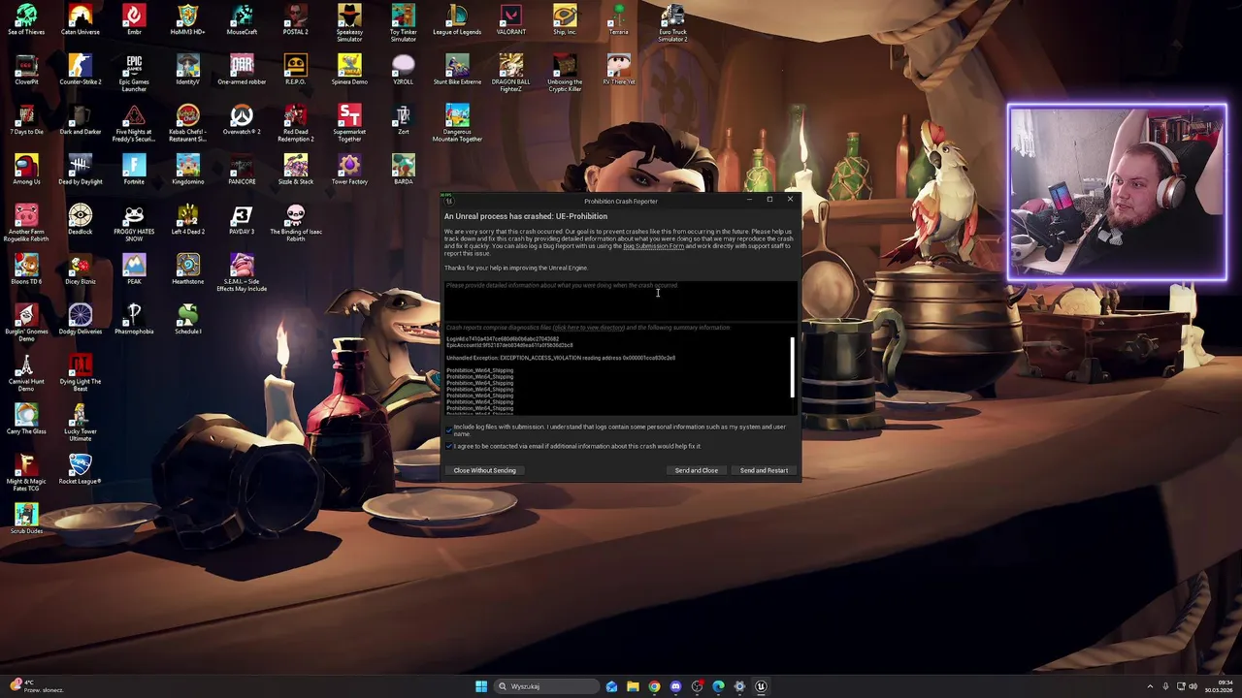The width and height of the screenshot is (1242, 698).
Task: Open Microsoft Edge from taskbar
Action: pyautogui.click(x=718, y=686)
